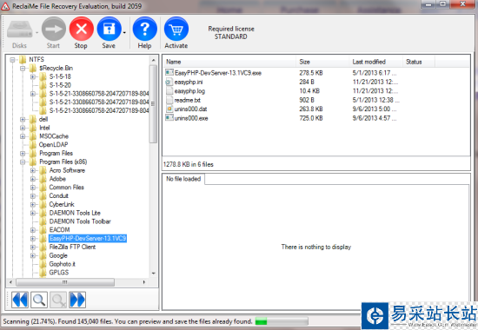
Task: Click the magnifier search button
Action: click(x=39, y=300)
